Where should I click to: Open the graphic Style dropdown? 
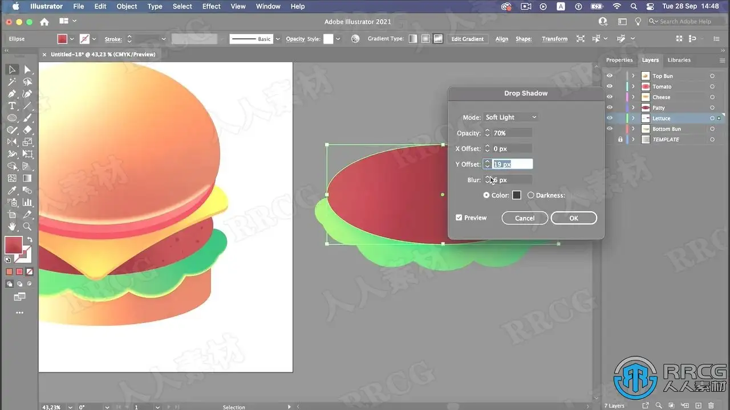pyautogui.click(x=338, y=39)
